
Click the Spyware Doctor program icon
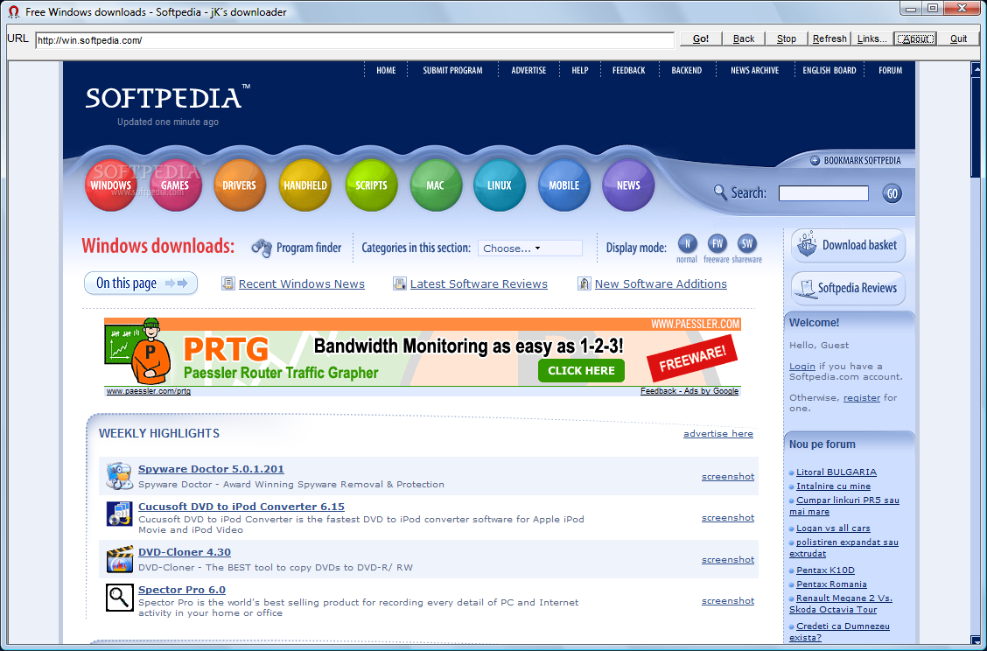click(x=119, y=476)
